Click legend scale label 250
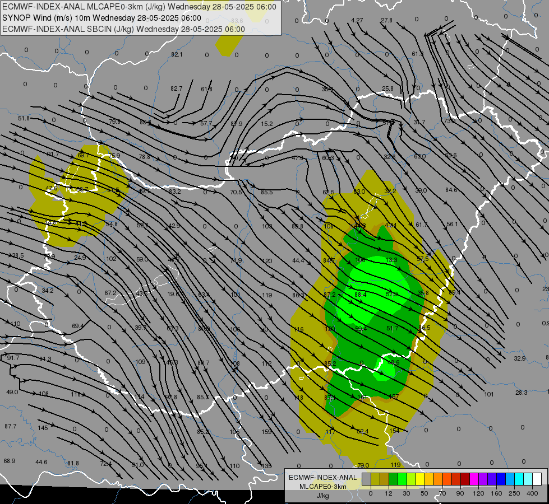 coord(514,493)
